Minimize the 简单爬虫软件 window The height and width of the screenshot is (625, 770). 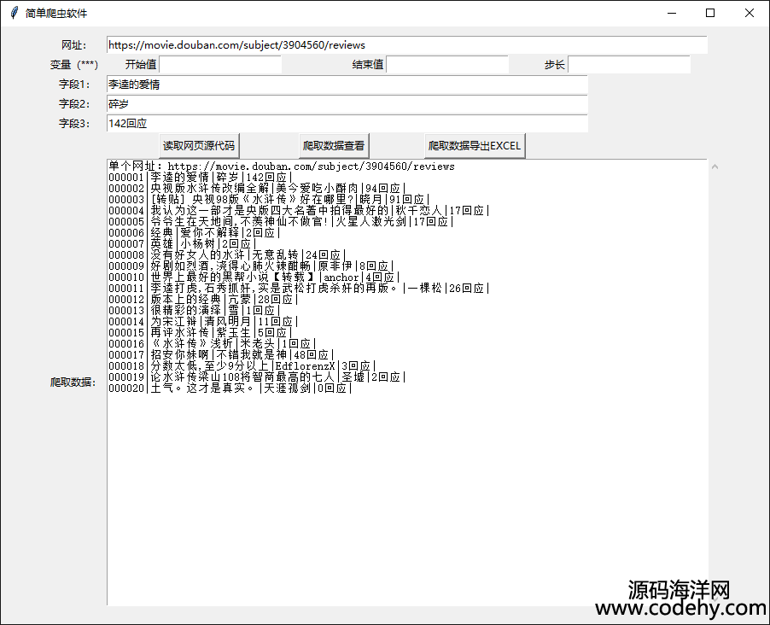[x=671, y=13]
